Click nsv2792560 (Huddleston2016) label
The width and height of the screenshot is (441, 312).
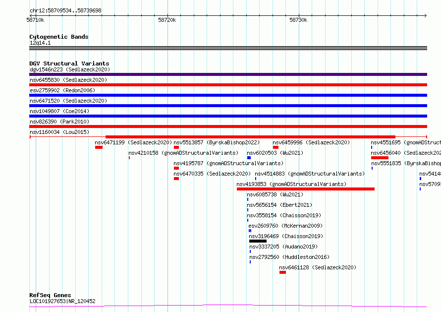coord(289,257)
